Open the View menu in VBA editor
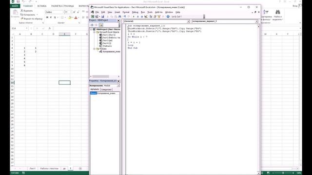The image size is (312, 175). 110,12
